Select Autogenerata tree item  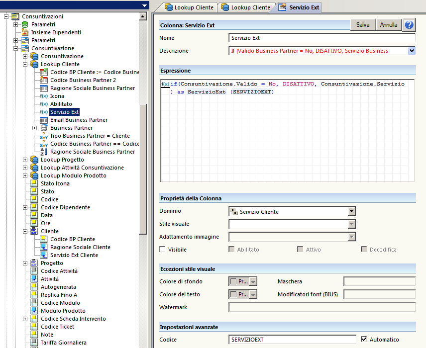(x=58, y=287)
